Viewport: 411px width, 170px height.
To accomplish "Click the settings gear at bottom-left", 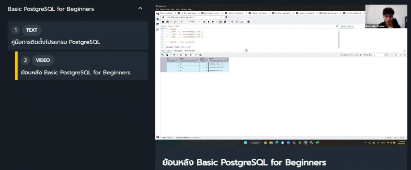I will 157,137.
